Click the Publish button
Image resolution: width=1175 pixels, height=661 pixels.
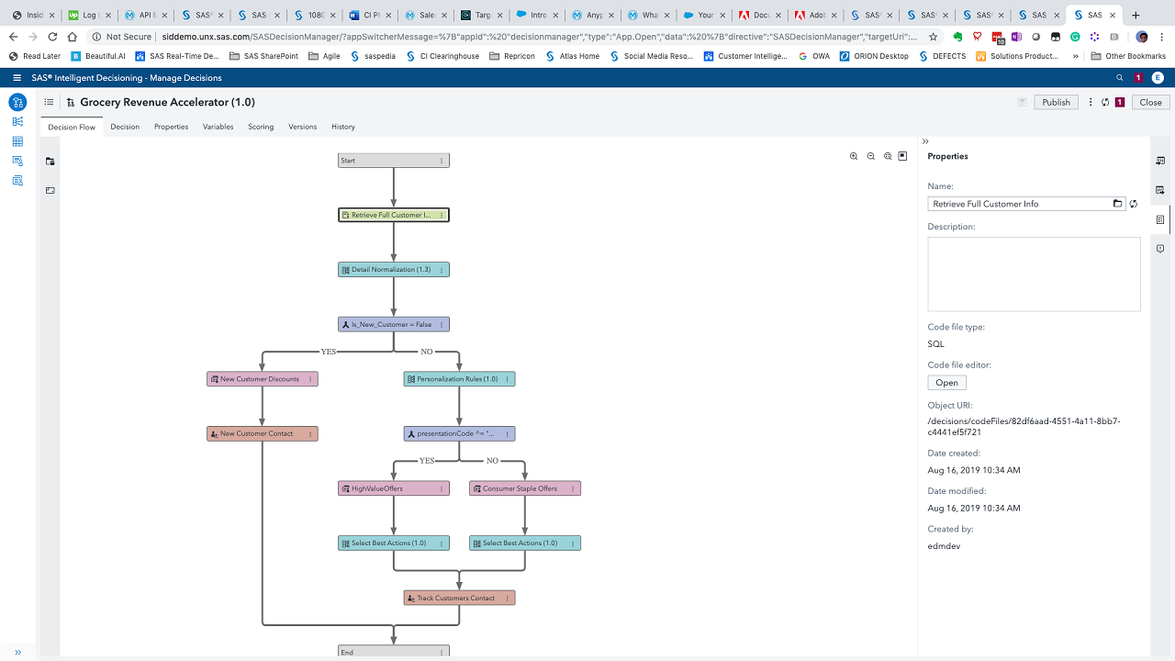click(1056, 102)
